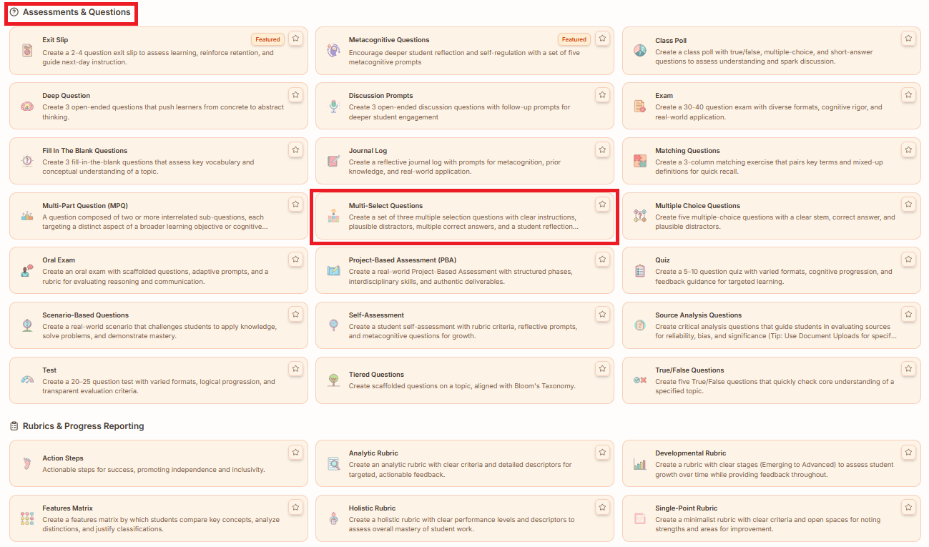The height and width of the screenshot is (547, 929).
Task: Click the Exit Slip card icon
Action: pos(27,51)
